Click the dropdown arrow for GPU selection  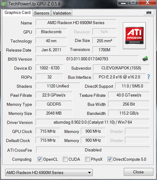pyautogui.click(x=89, y=172)
